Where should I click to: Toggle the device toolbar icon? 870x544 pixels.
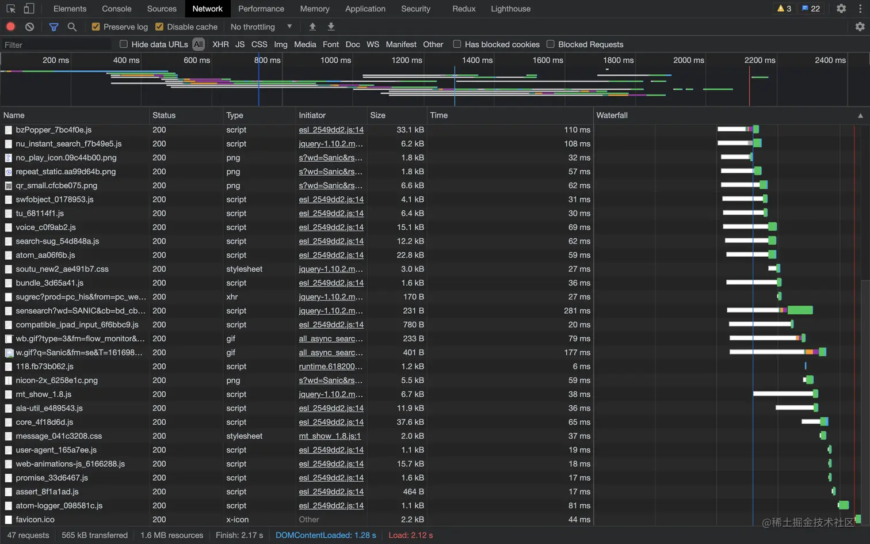(x=29, y=9)
